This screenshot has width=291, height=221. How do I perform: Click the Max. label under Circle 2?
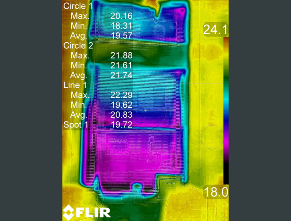click(x=80, y=55)
